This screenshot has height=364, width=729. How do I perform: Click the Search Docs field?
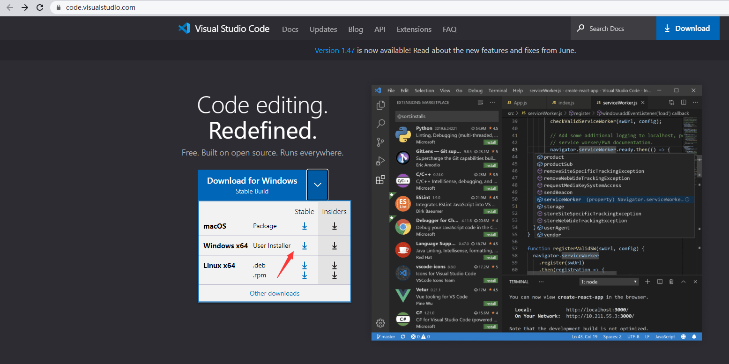(x=613, y=28)
